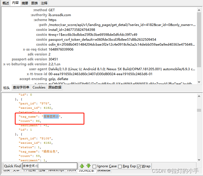Viewport: 203px width, 176px height.
Task: Select the passport-sdk-version 30451 row
Action: (x=99, y=59)
